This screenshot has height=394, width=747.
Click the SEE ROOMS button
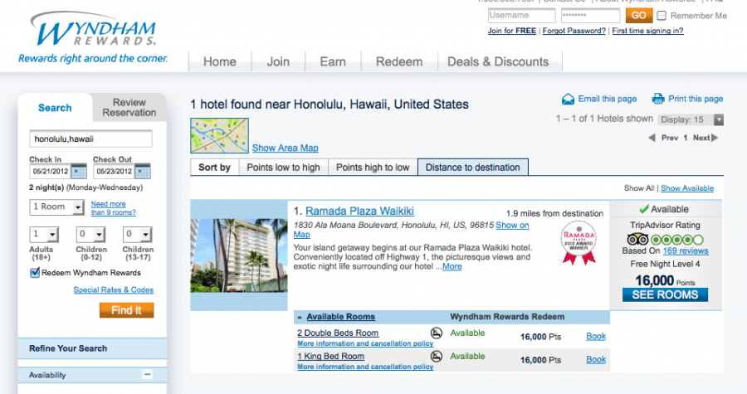[x=665, y=295]
